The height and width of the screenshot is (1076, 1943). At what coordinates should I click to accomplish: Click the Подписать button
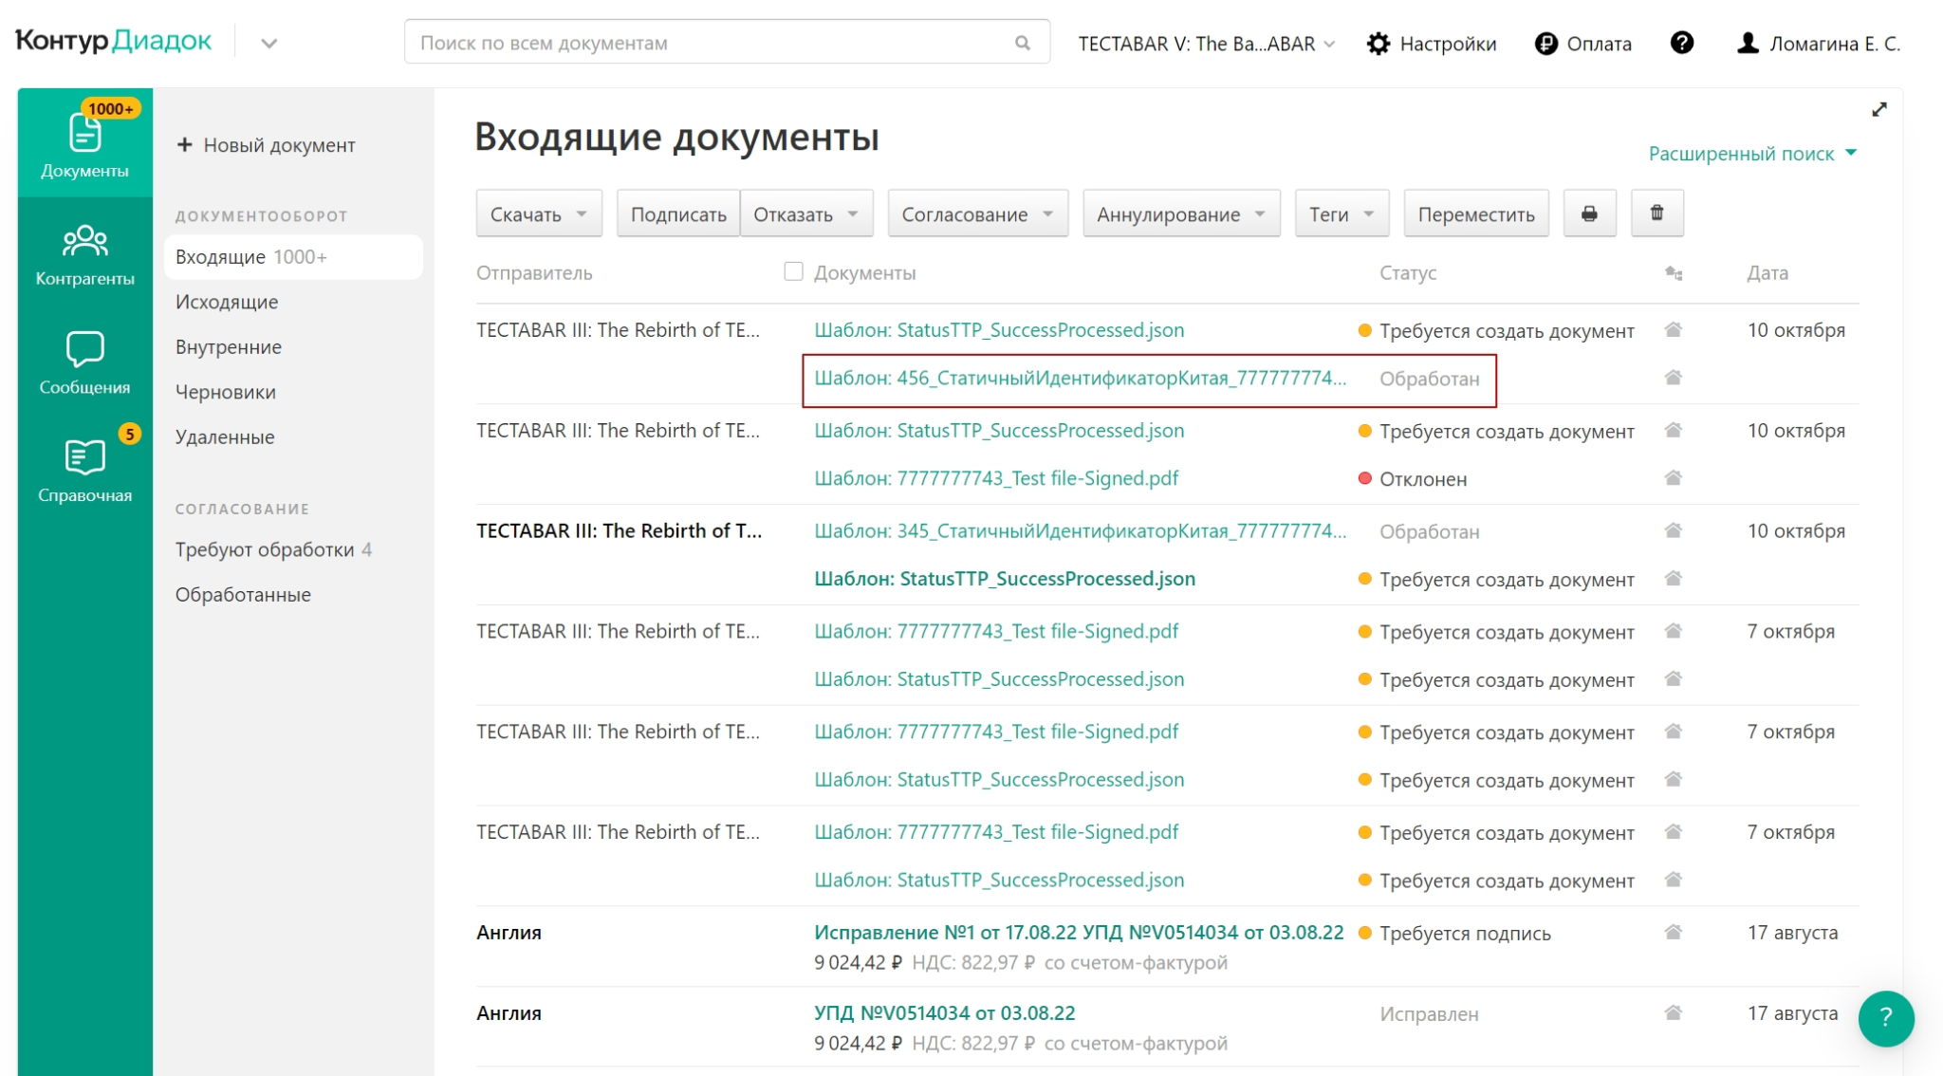point(677,214)
